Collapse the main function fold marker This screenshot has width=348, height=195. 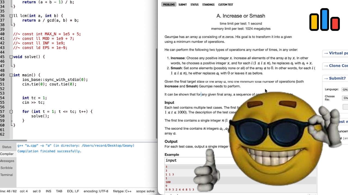(x=11, y=75)
